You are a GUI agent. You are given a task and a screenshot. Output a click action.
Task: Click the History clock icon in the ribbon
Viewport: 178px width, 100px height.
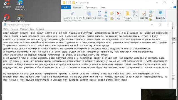[x=151, y=20]
